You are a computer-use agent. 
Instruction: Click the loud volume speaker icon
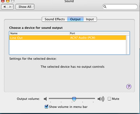101,99
